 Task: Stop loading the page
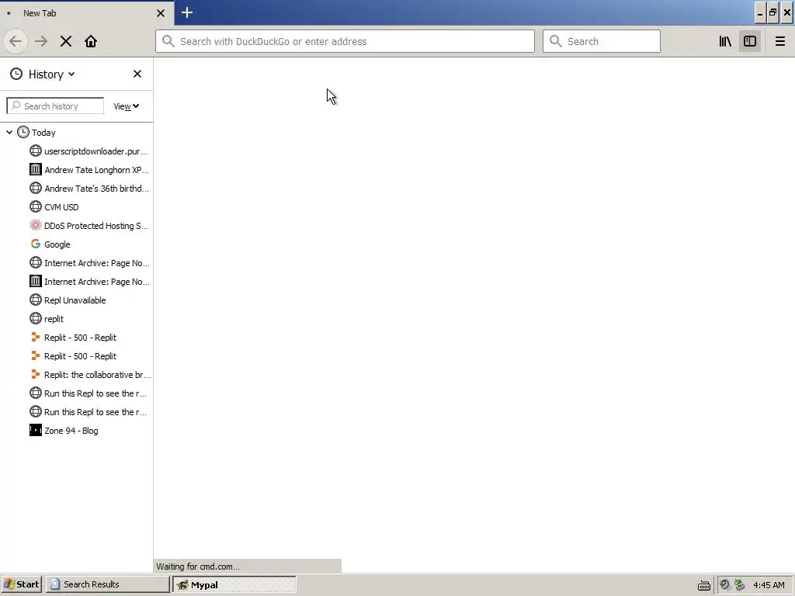[x=66, y=42]
